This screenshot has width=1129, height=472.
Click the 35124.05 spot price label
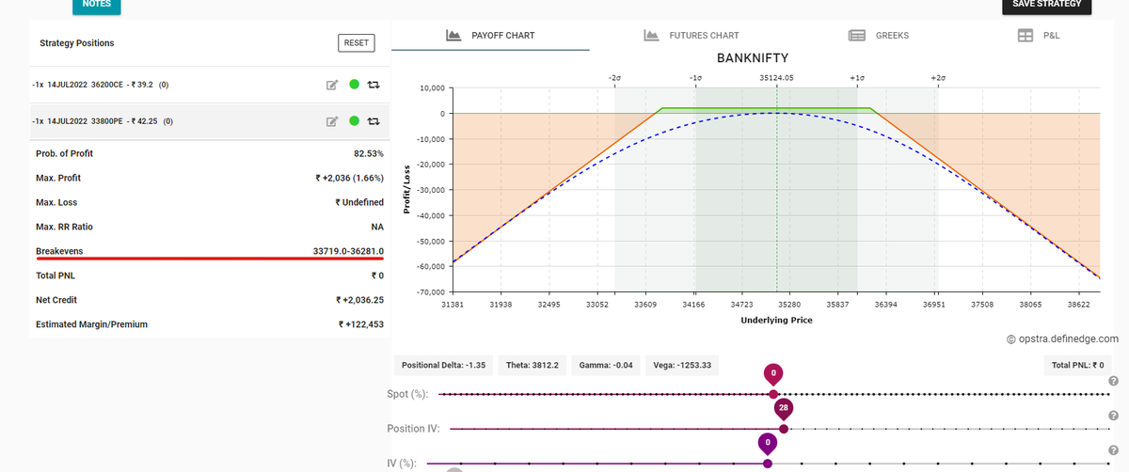(776, 77)
